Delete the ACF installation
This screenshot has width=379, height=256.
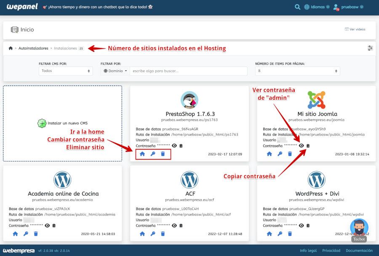(x=163, y=234)
